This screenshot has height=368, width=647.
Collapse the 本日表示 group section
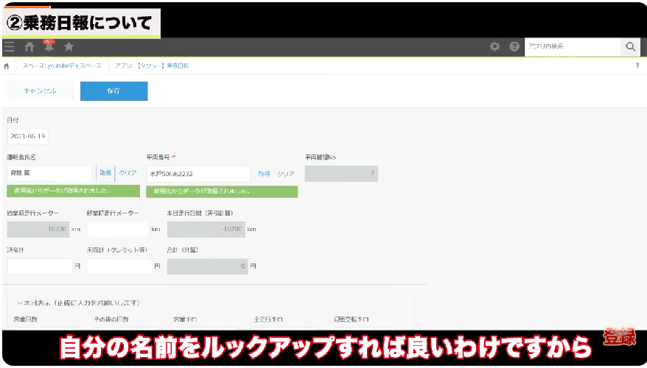click(x=20, y=302)
